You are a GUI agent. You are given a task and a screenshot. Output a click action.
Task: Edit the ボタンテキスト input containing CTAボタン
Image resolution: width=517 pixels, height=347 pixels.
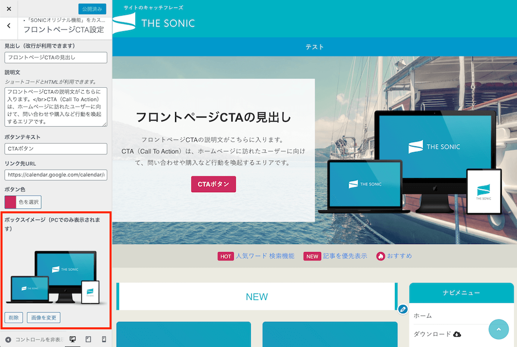[56, 149]
